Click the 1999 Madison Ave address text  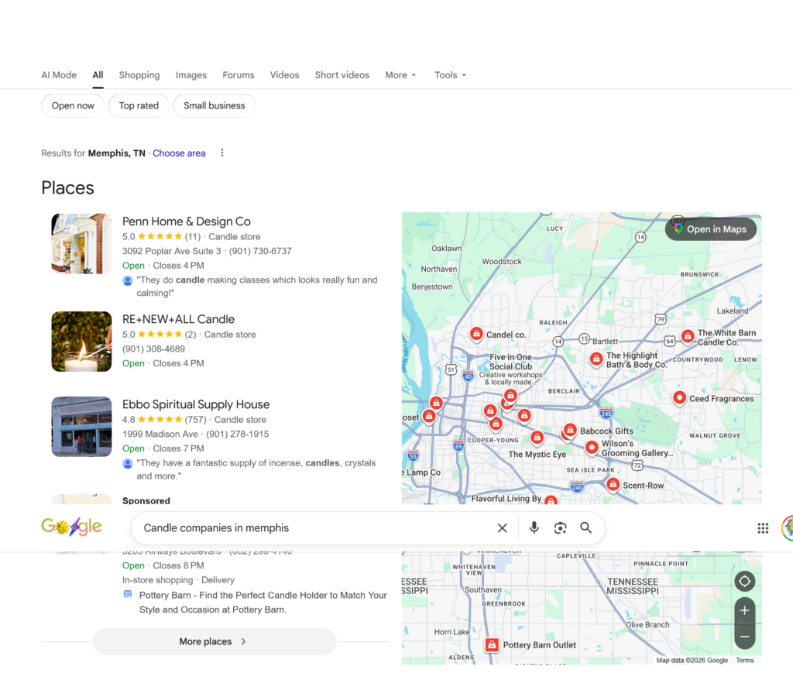point(160,434)
